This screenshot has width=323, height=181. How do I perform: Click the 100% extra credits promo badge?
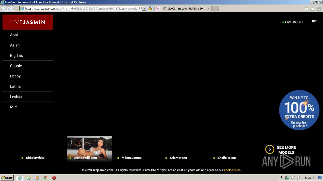pos(299,110)
